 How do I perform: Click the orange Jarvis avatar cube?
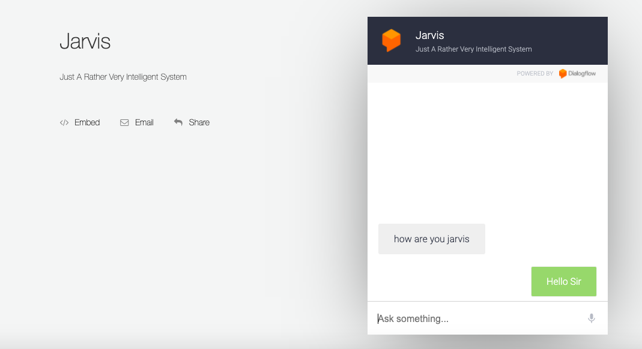point(392,40)
